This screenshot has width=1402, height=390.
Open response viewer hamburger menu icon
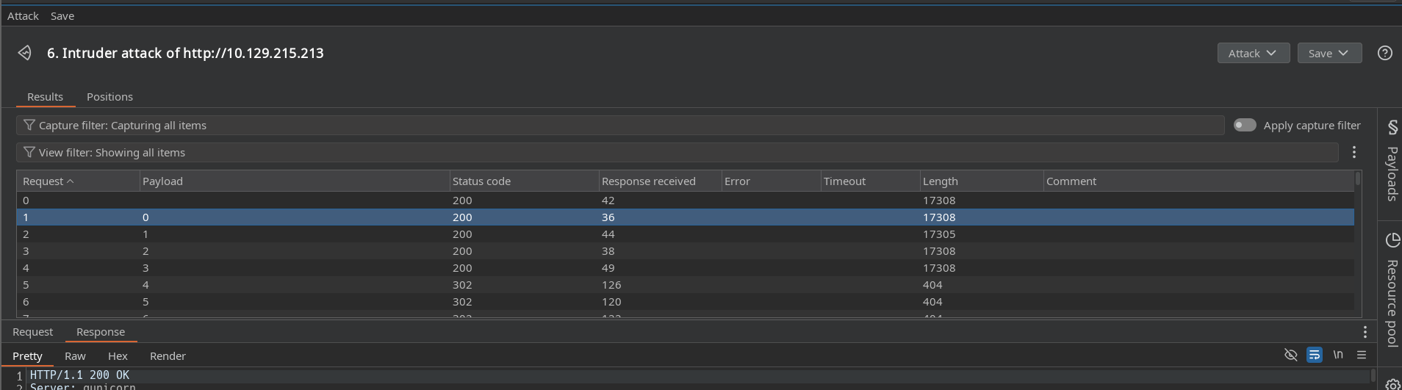1361,355
